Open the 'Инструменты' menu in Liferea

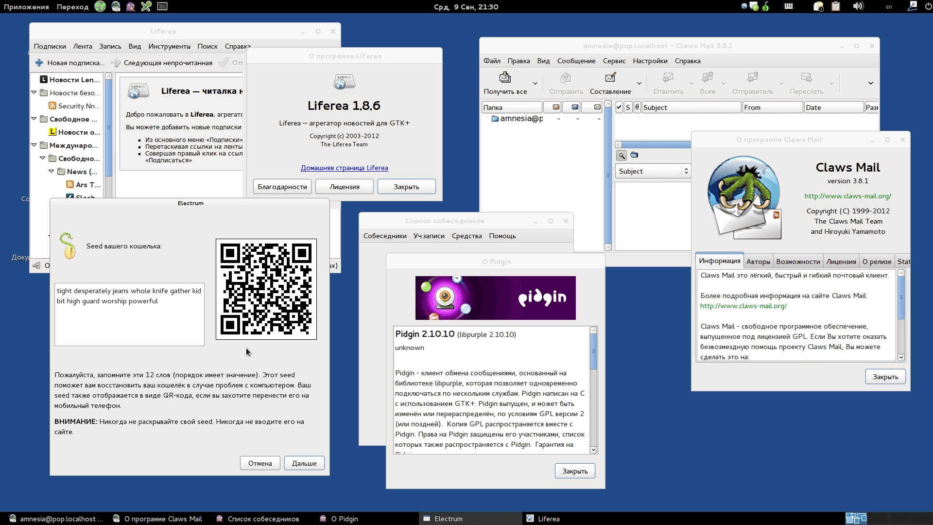tap(169, 46)
